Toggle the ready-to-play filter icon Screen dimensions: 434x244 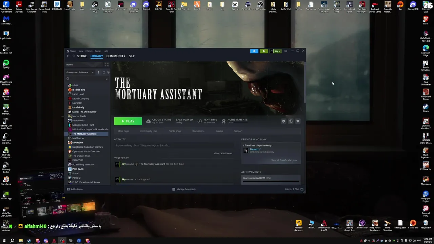(108, 72)
